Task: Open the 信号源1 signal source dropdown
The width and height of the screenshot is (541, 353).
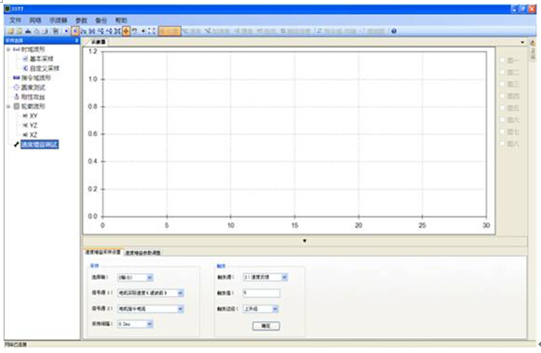Action: [x=151, y=293]
